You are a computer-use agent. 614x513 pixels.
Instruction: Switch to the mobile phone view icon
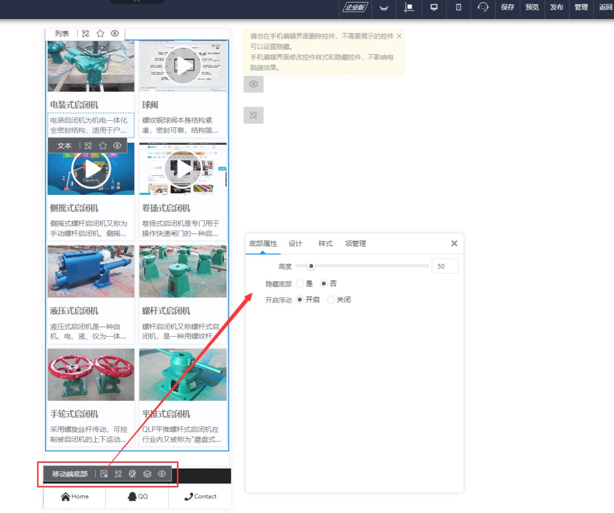458,7
